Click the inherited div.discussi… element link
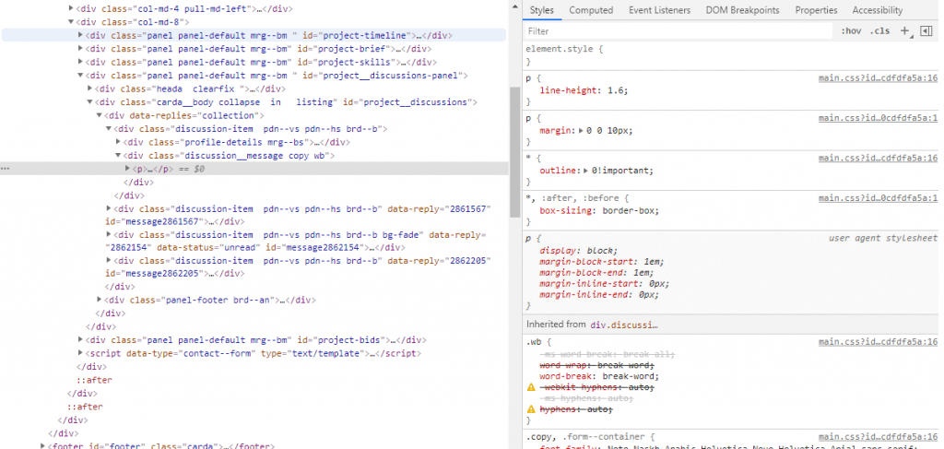The height and width of the screenshot is (449, 944). coord(624,325)
